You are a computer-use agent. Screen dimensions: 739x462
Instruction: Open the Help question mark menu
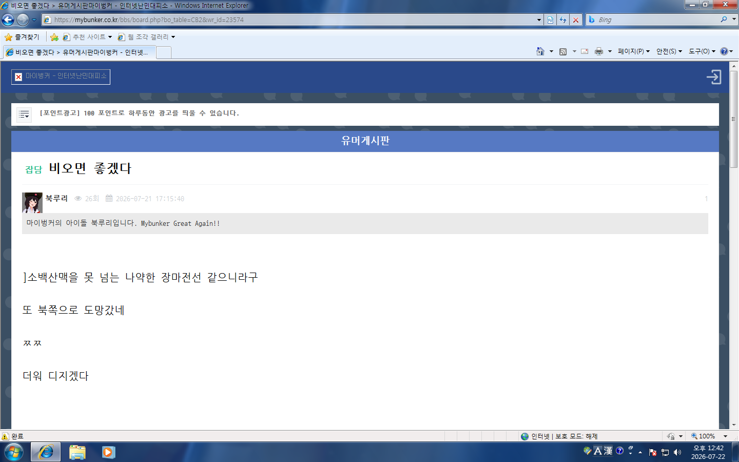tap(727, 51)
